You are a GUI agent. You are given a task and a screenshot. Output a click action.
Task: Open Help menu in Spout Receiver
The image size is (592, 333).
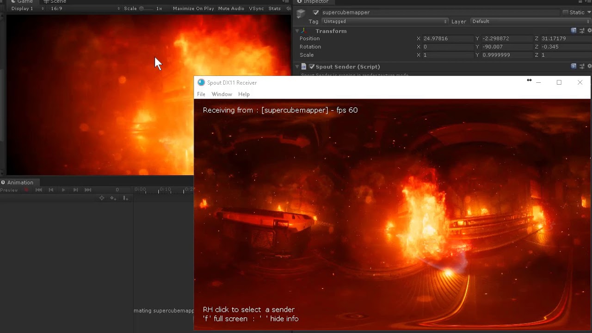244,94
